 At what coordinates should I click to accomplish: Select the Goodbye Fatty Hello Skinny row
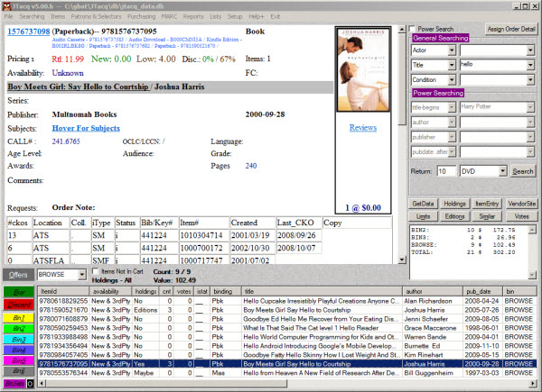tap(287, 355)
